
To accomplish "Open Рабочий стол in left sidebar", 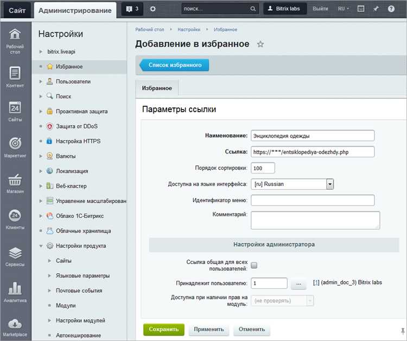I will click(15, 41).
